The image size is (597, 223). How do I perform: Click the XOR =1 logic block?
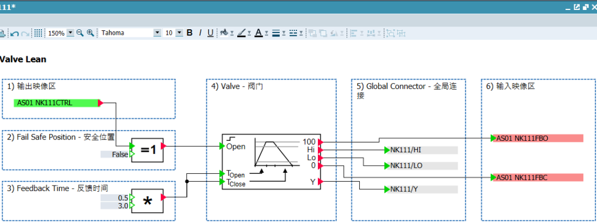[x=148, y=150]
